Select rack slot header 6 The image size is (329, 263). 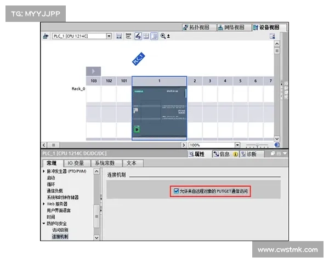256,81
